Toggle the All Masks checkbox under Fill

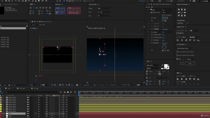[163, 15]
